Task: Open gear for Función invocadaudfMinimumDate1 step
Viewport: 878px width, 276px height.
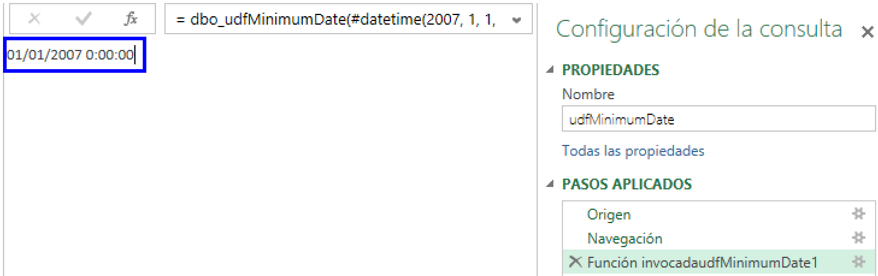Action: pos(858,262)
